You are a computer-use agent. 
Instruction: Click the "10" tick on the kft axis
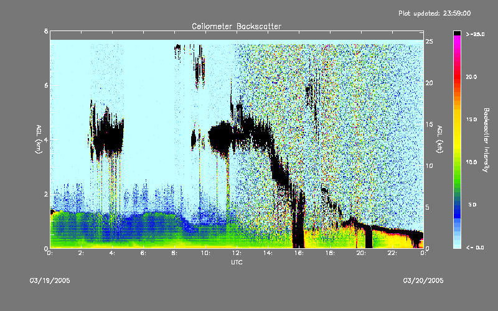click(x=429, y=165)
